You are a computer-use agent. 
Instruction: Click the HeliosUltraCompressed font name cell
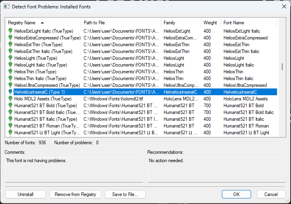pos(245,85)
